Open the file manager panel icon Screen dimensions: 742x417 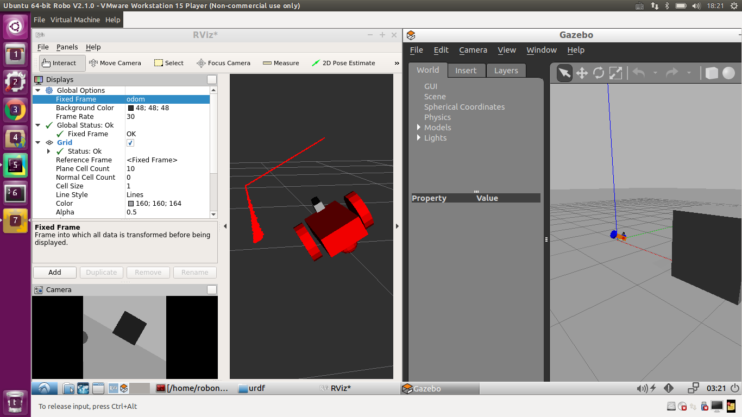click(68, 388)
